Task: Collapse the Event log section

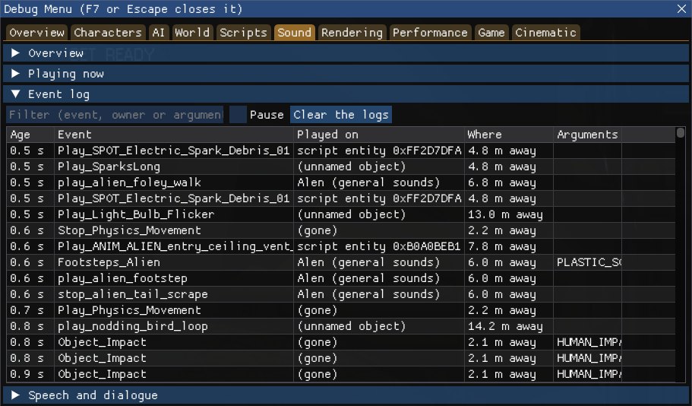Action: coord(346,94)
